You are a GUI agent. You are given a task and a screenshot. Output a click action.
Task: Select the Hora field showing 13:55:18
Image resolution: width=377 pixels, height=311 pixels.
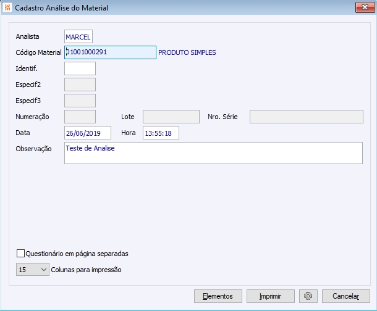161,133
